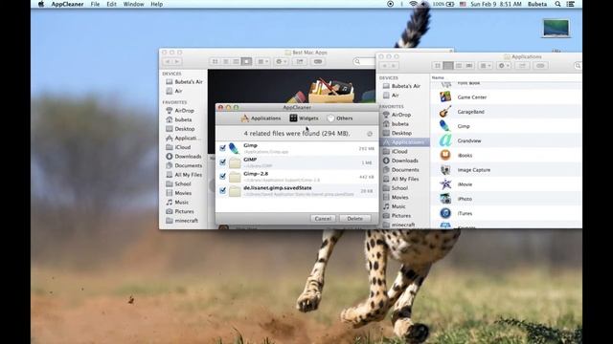
Task: Select iMovie in Applications list
Action: tap(506, 184)
